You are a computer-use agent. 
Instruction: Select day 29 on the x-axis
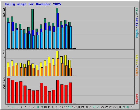point(123,107)
